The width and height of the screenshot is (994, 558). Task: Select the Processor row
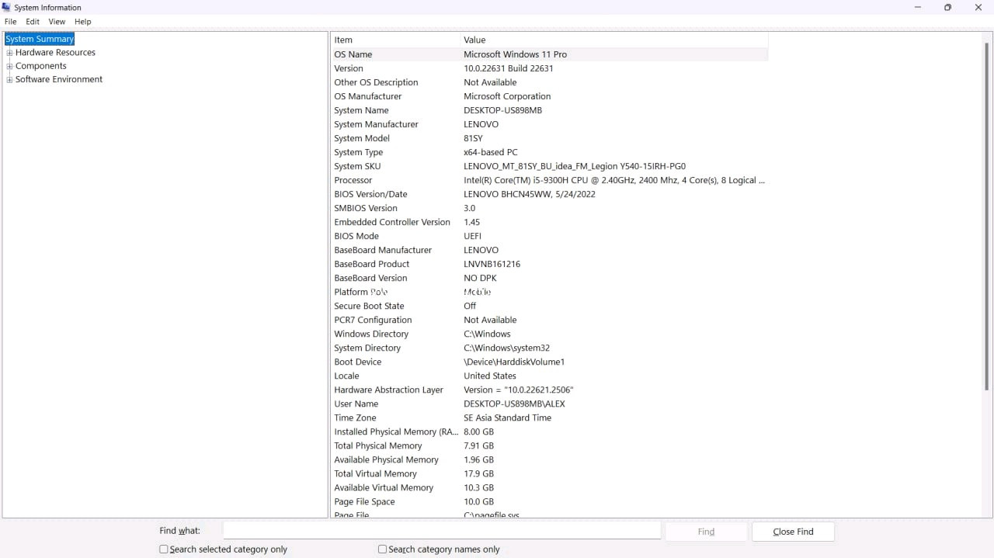tap(550, 180)
